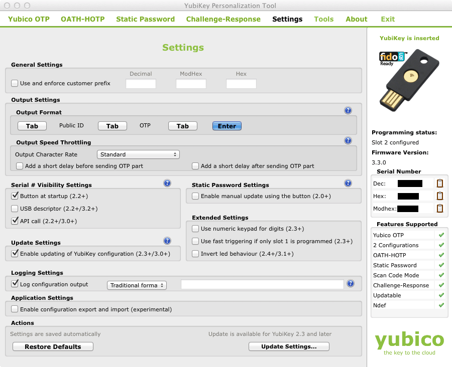The height and width of the screenshot is (367, 452).
Task: Click the log format text field
Action: tap(262, 284)
